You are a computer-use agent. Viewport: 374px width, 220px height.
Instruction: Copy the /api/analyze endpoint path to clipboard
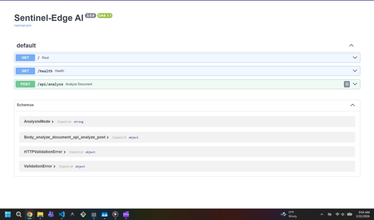pyautogui.click(x=347, y=84)
